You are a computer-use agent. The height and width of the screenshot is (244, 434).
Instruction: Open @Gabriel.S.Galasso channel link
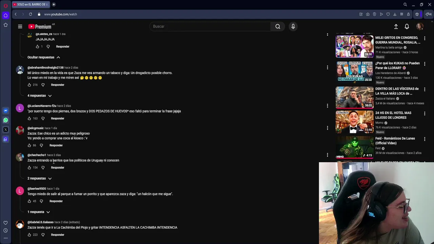pyautogui.click(x=40, y=222)
